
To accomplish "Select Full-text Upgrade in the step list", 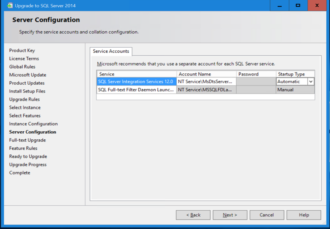I will click(x=27, y=140).
